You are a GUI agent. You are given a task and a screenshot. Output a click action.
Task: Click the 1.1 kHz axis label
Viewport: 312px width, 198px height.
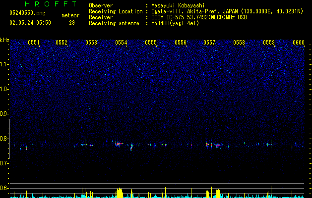point(4,64)
